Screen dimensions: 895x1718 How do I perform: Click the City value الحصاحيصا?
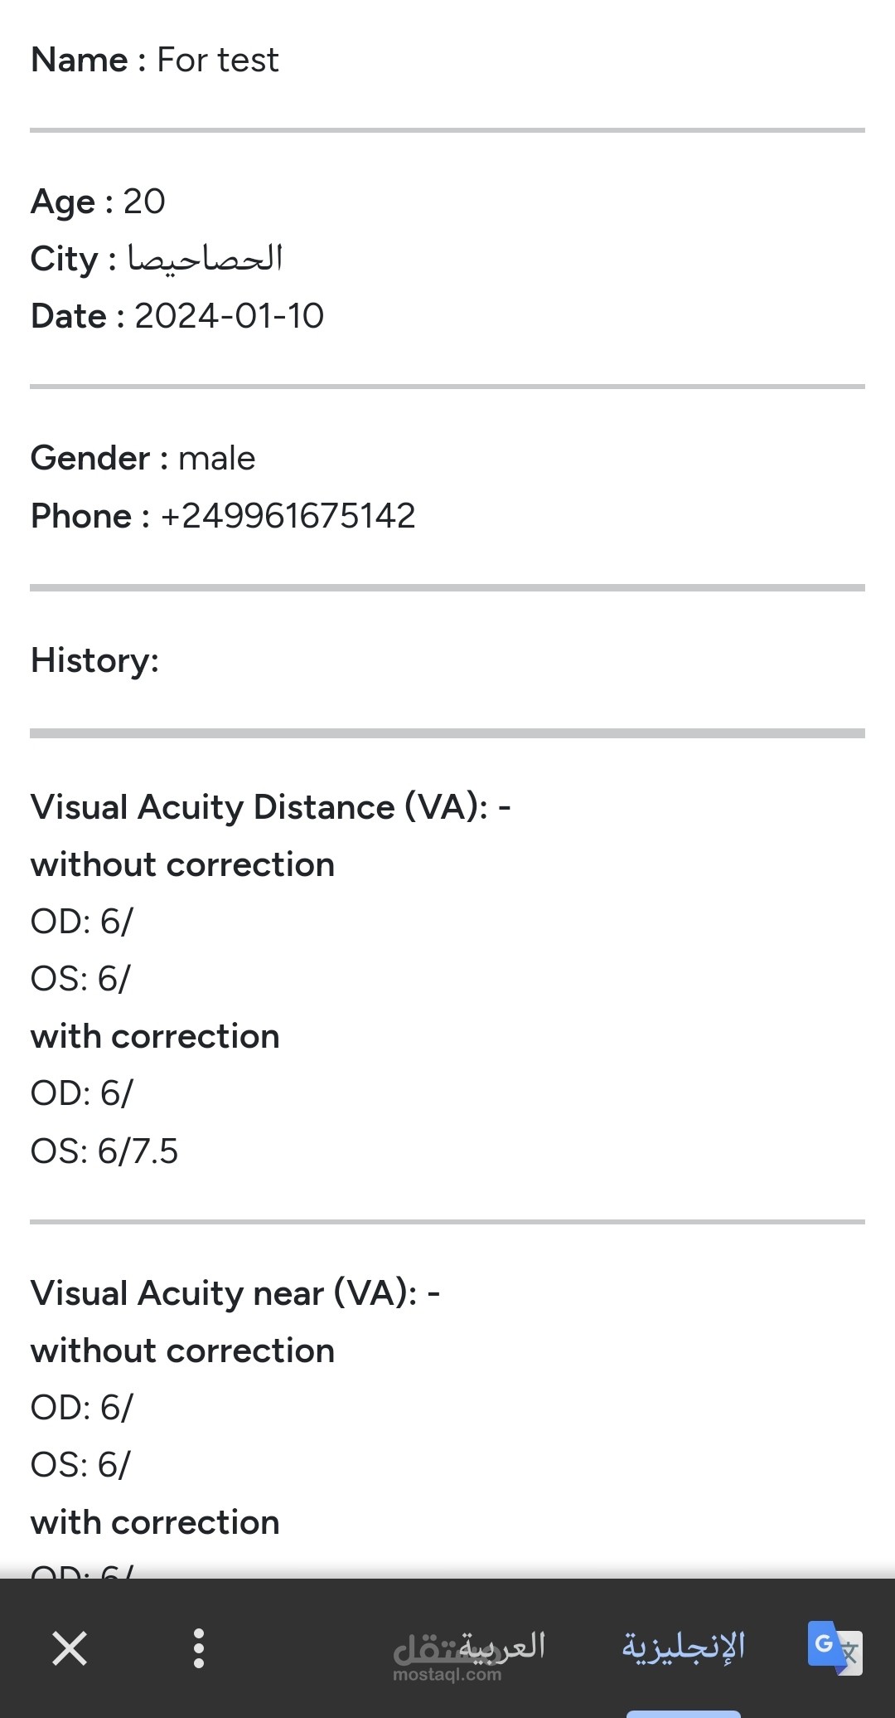point(205,259)
